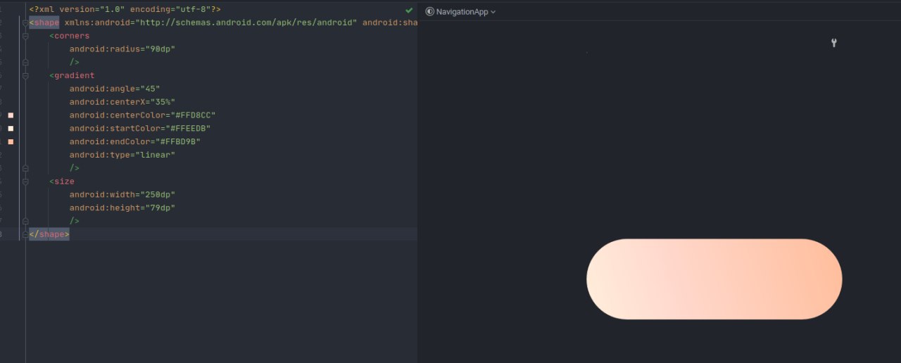Collapse the corners tag fold marker
Image resolution: width=901 pixels, height=363 pixels.
click(25, 36)
